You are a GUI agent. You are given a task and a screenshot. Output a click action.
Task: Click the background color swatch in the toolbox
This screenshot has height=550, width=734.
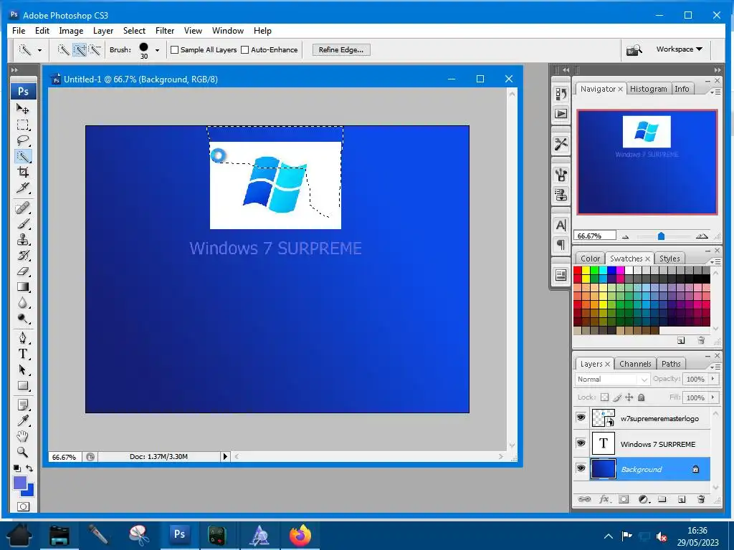[x=29, y=491]
